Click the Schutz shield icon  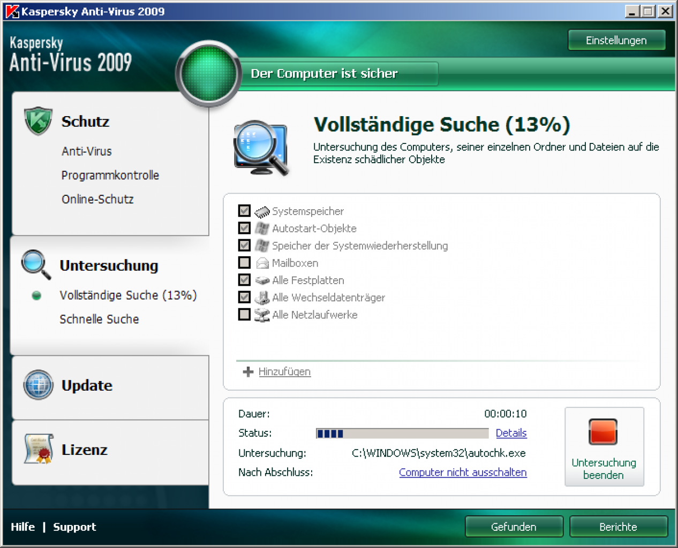click(38, 121)
